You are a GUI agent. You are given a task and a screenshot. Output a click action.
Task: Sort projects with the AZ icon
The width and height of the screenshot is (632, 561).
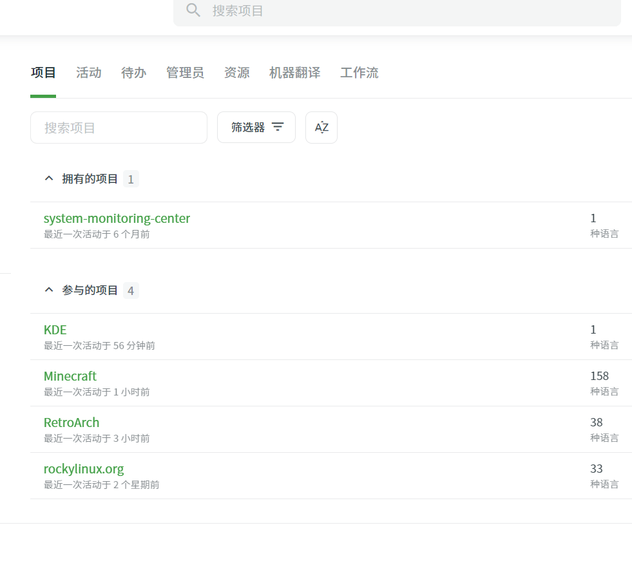click(x=321, y=128)
